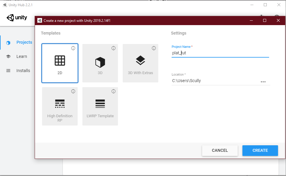
Task: Open the Installs tab in Unity Hub
Action: tap(23, 71)
